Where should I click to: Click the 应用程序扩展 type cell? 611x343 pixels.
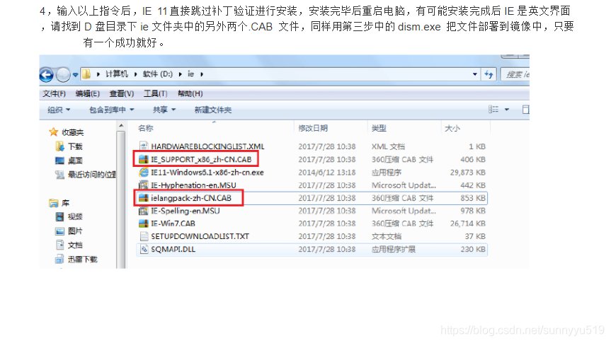tap(393, 249)
